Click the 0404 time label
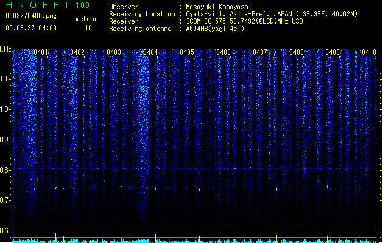The height and width of the screenshot is (243, 383). pos(150,52)
